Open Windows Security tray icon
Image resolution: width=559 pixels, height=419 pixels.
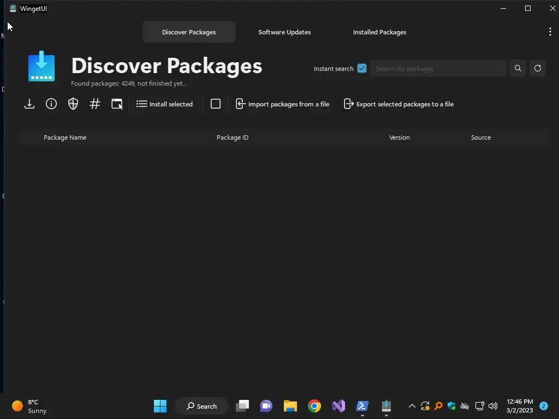pyautogui.click(x=451, y=406)
